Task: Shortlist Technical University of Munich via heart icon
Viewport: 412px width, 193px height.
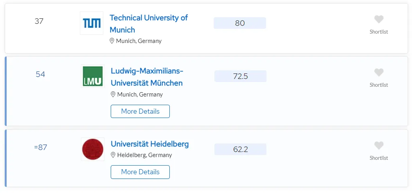Action: pyautogui.click(x=379, y=20)
